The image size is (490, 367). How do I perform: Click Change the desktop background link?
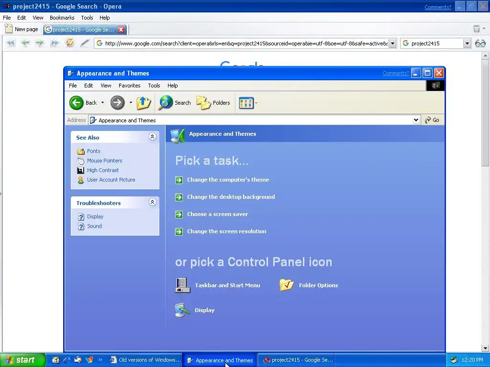(x=231, y=197)
